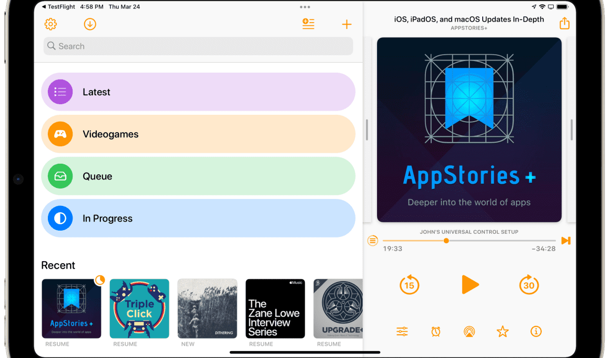
Task: Open The Zane Lowe Interview Series artwork
Action: [x=275, y=309]
